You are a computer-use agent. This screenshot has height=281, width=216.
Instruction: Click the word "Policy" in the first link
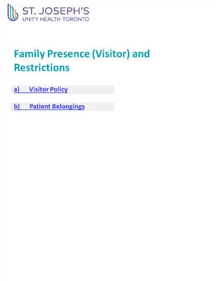pyautogui.click(x=59, y=90)
